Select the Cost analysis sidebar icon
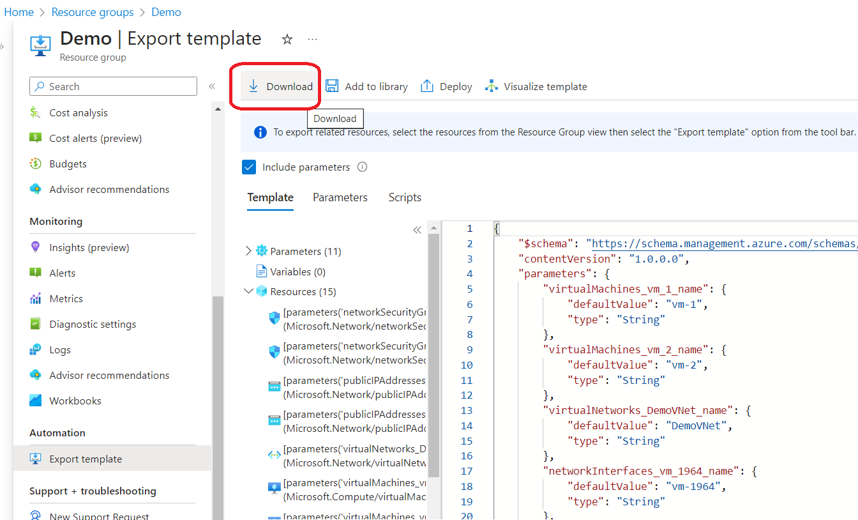Screen dimensions: 858x520 (35, 112)
